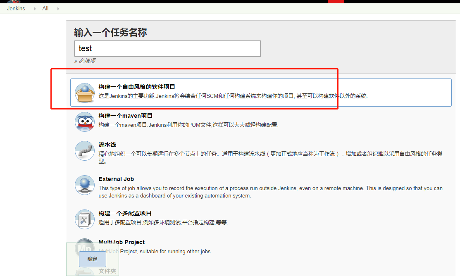
Task: Click the freestyle description about SCM
Action: point(233,96)
